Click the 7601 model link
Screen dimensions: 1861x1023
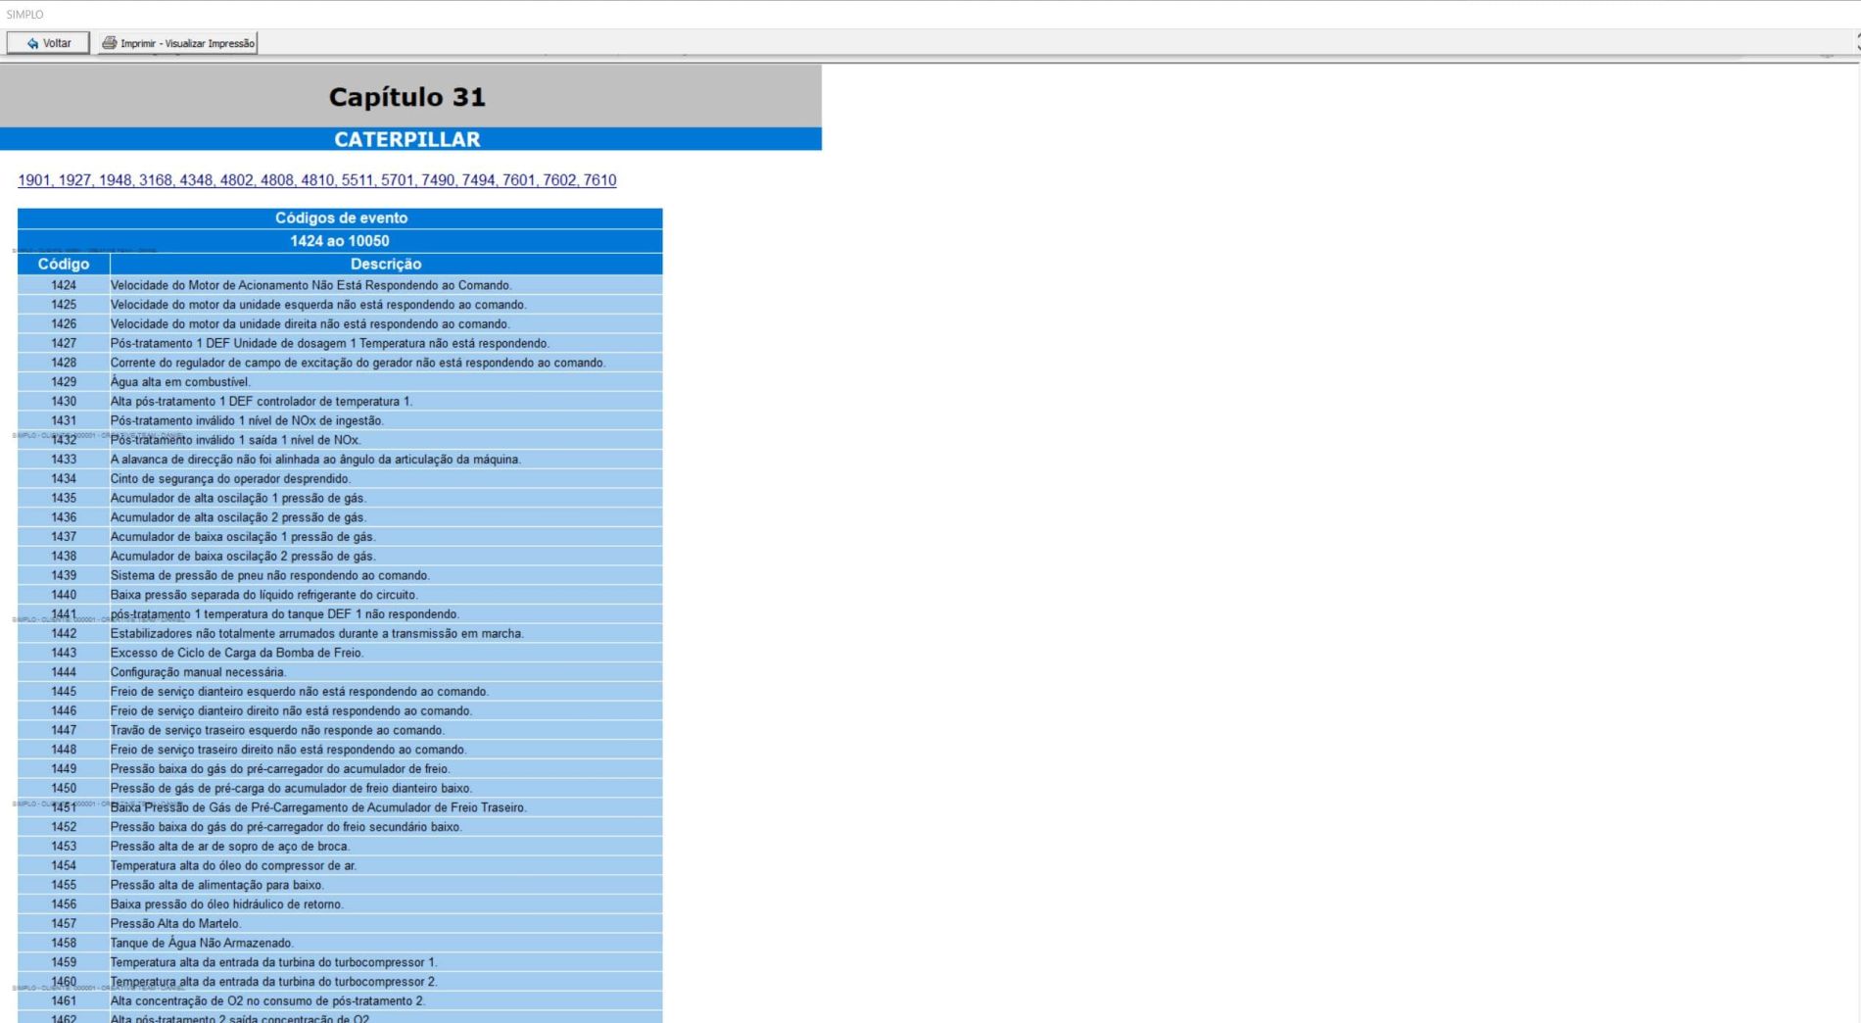[x=519, y=180]
